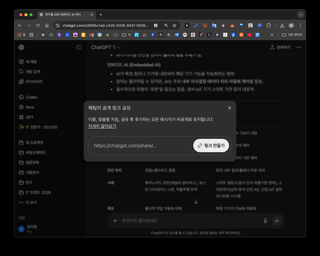The width and height of the screenshot is (320, 256).
Task: Open the Facebook bookmark
Action: click(x=233, y=35)
